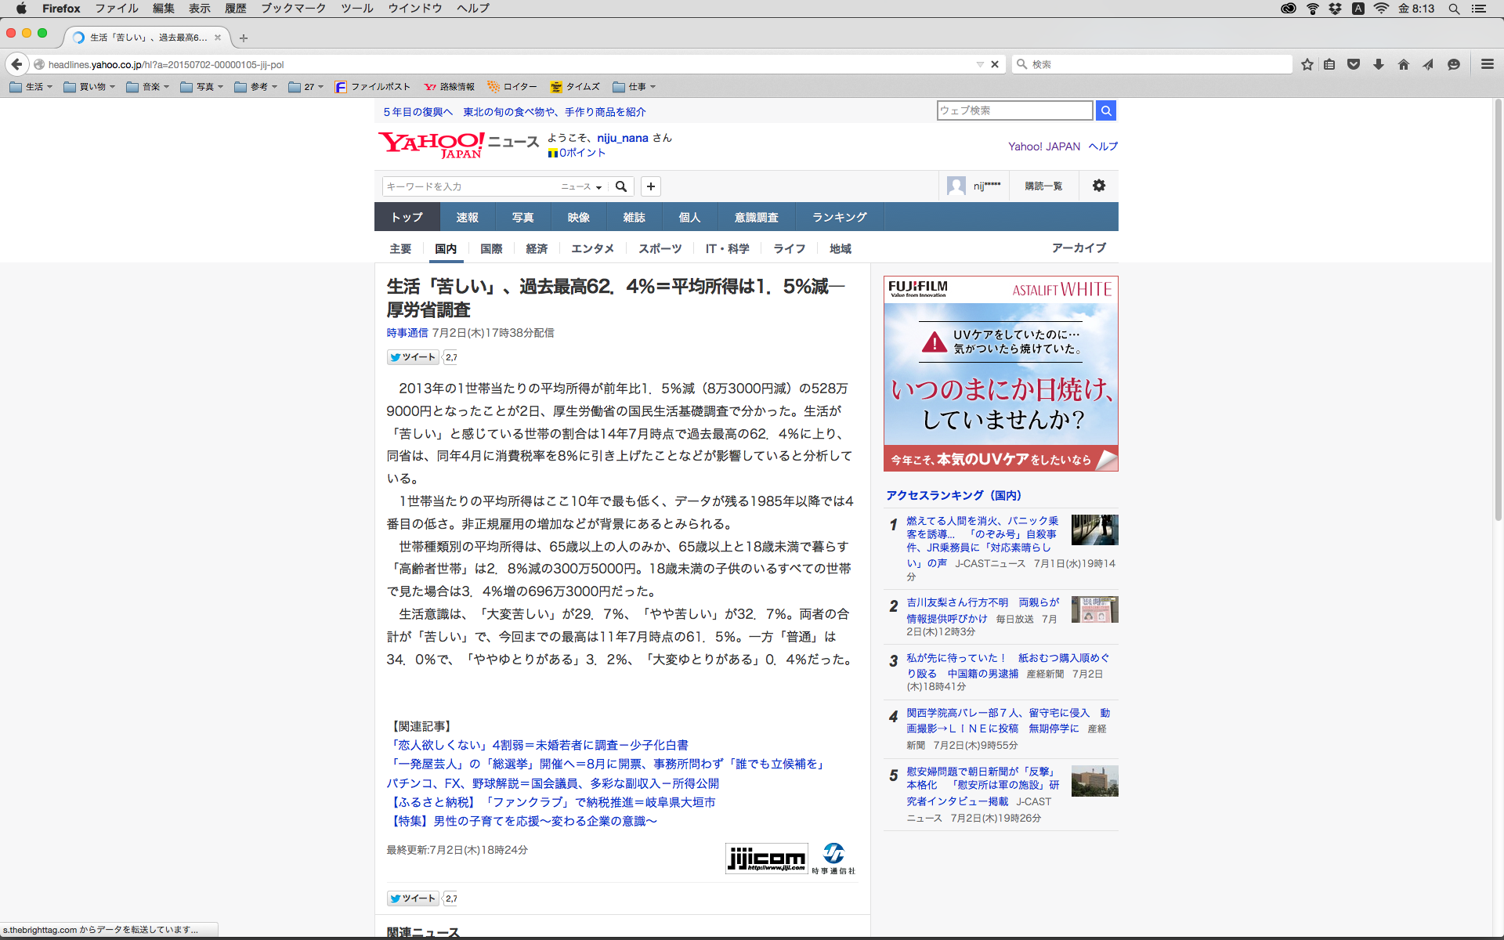Click the Pocket save icon
Viewport: 1504px width, 940px height.
[1354, 64]
